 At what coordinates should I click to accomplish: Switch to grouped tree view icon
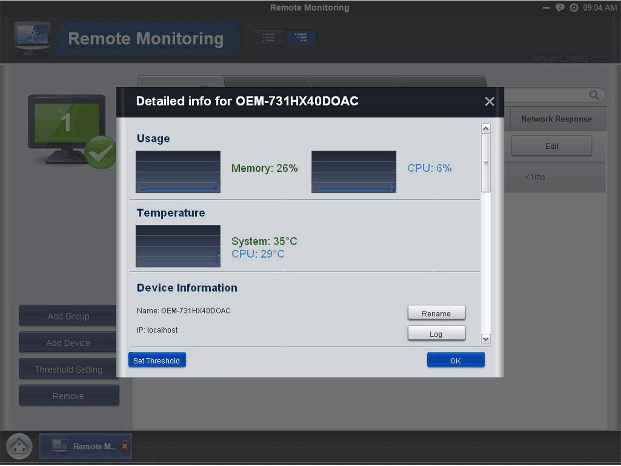[x=301, y=38]
